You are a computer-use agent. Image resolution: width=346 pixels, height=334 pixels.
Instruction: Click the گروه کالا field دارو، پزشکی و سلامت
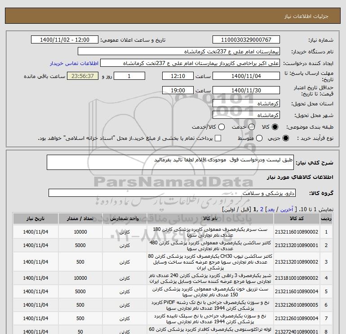pyautogui.click(x=172, y=193)
